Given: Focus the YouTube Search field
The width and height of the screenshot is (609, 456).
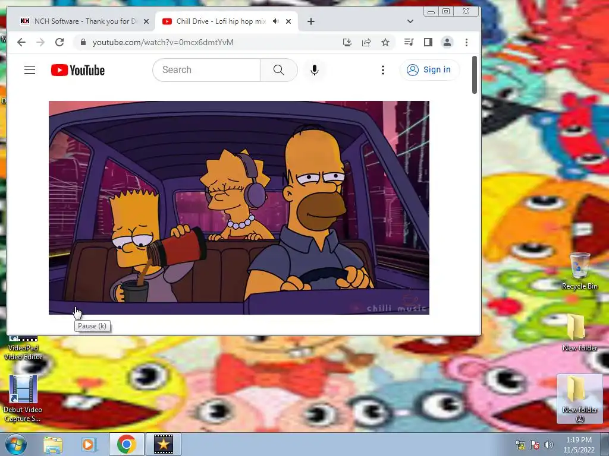Looking at the screenshot, I should 206,70.
